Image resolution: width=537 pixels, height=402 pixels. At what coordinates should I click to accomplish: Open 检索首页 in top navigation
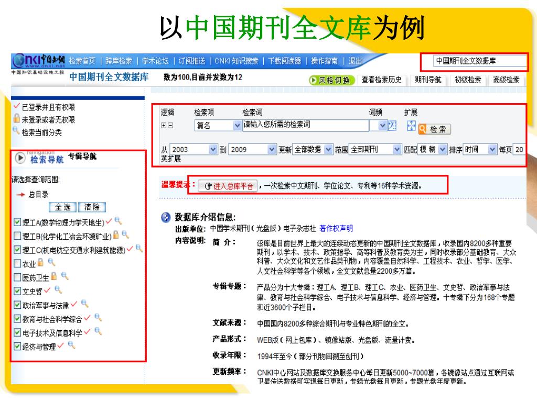click(x=82, y=61)
